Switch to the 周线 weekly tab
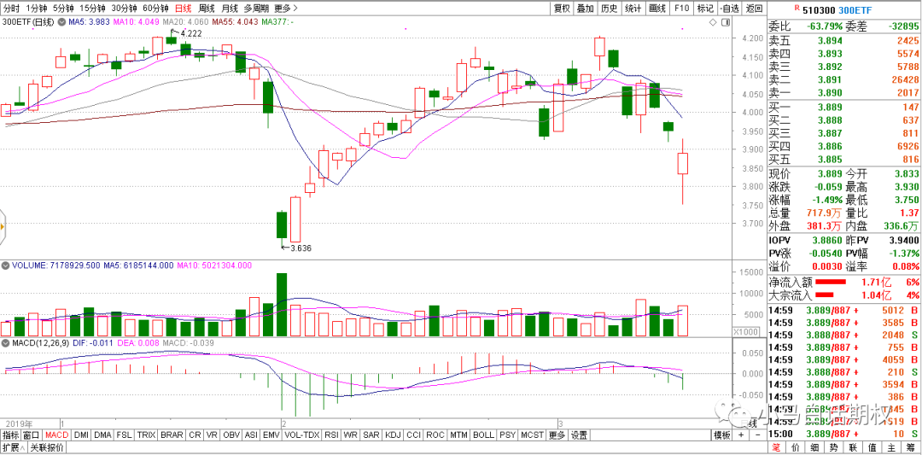The width and height of the screenshot is (922, 455). [207, 9]
